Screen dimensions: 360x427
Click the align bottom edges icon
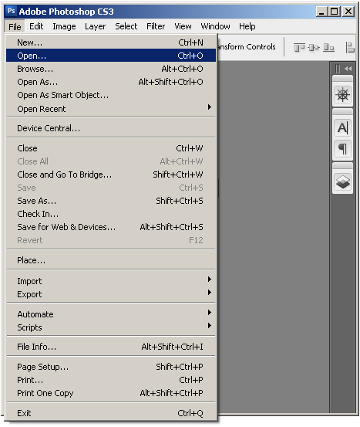pos(328,47)
